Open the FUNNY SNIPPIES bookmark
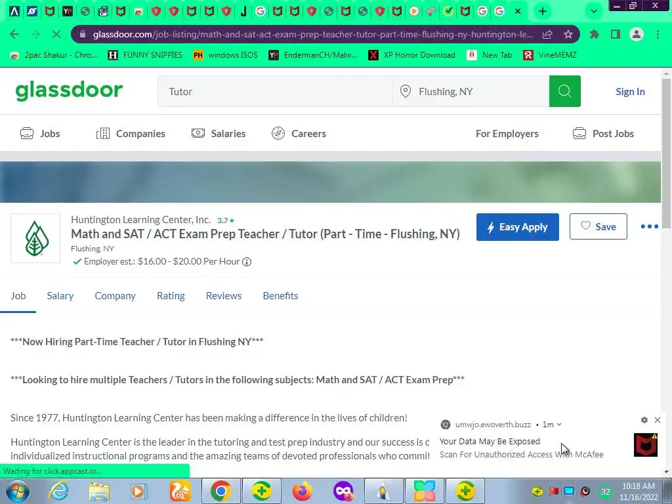Viewport: 672px width, 504px height. pyautogui.click(x=145, y=55)
